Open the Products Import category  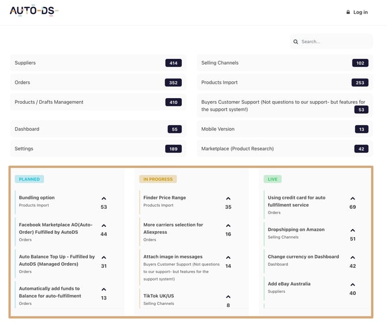(285, 83)
